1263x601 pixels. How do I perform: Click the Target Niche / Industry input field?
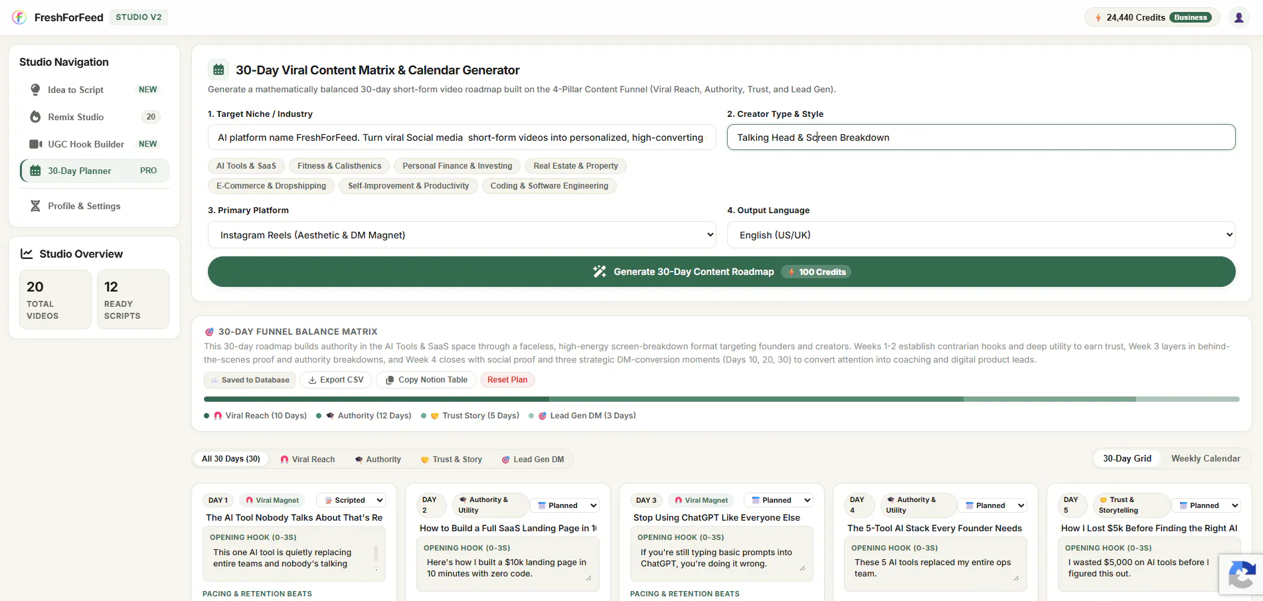(462, 137)
